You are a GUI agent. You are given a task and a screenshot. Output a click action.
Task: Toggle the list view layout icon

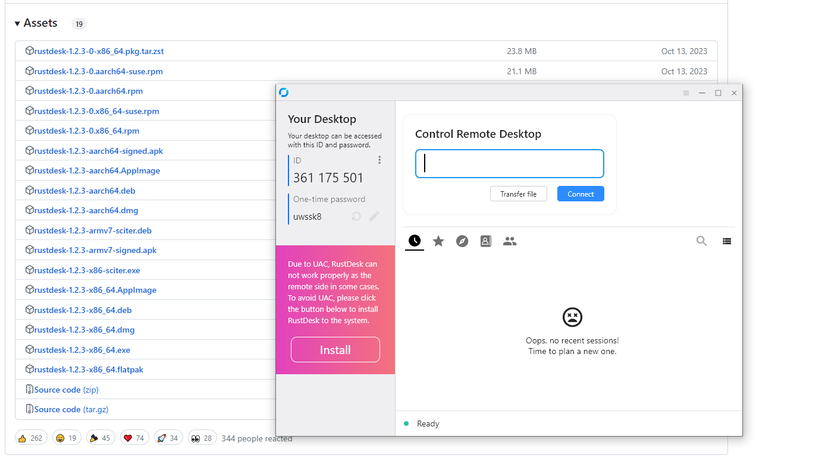coord(727,241)
